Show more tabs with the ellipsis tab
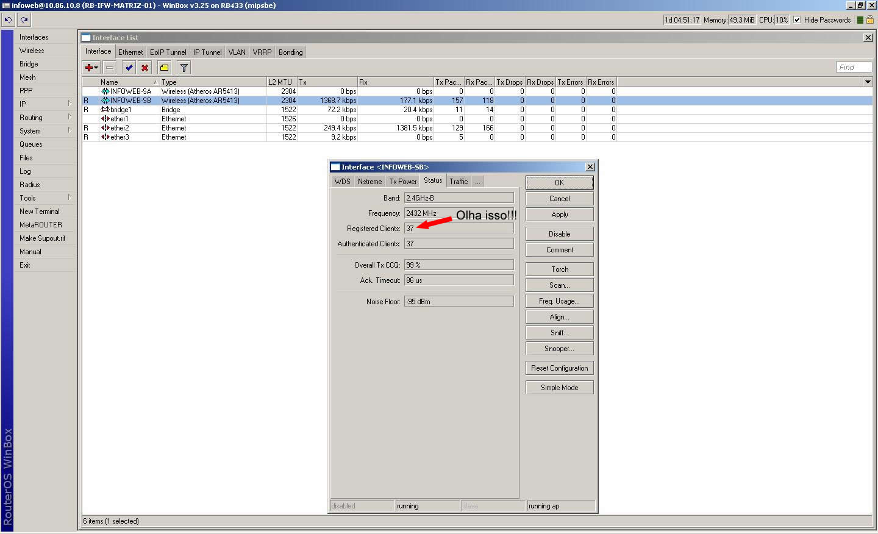Screen dimensions: 878x534 tap(477, 182)
